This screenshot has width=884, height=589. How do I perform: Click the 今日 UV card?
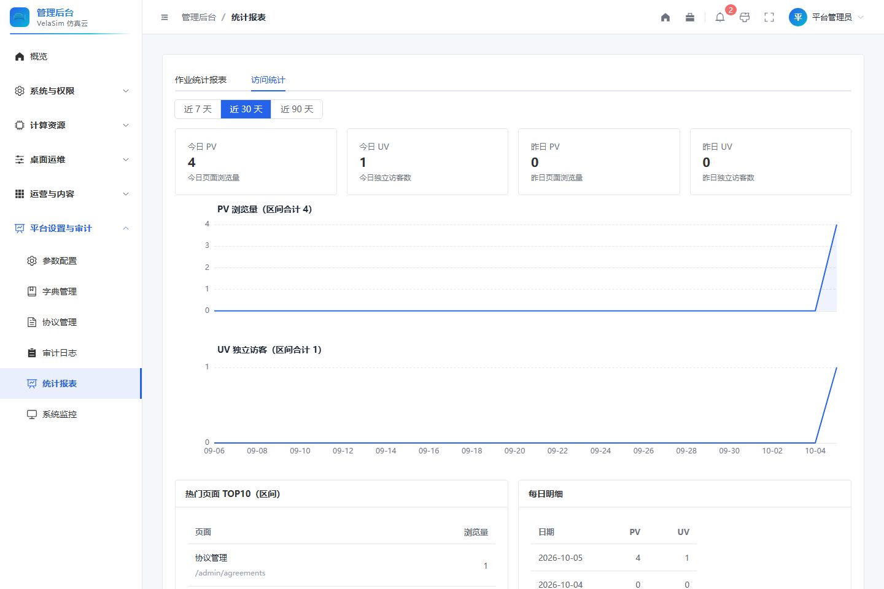427,162
